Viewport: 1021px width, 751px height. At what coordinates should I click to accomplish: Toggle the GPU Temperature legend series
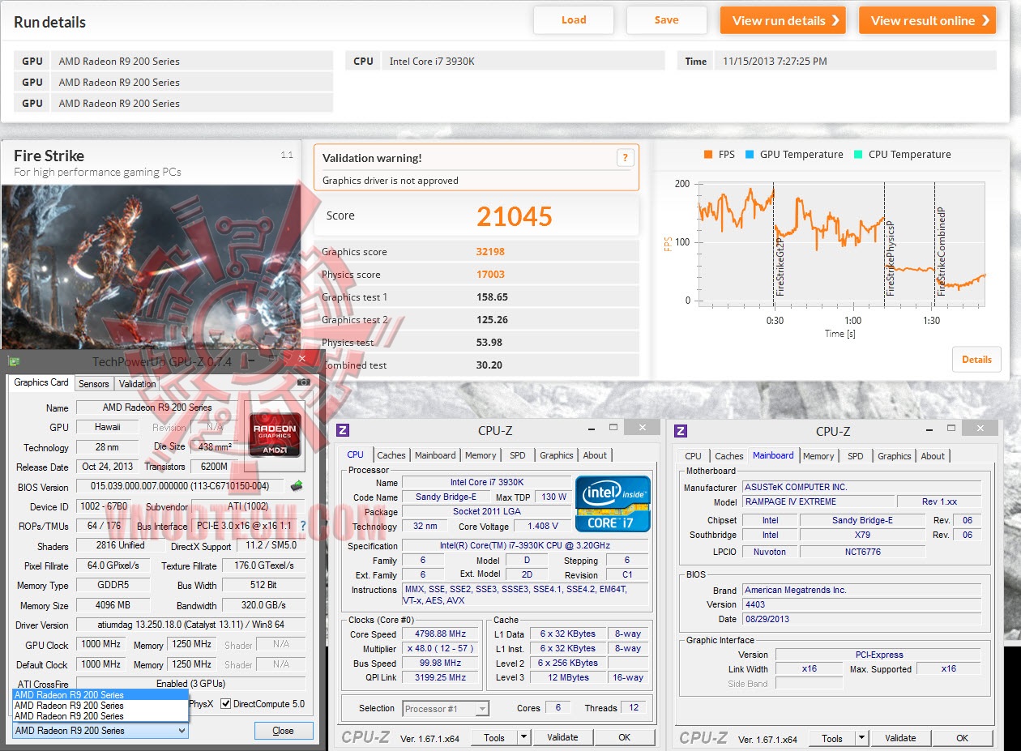[x=794, y=155]
